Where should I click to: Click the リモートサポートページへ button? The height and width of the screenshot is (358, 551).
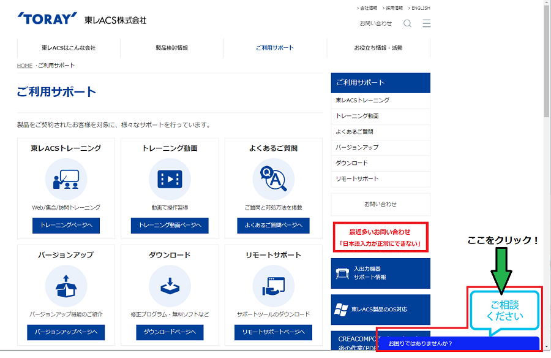click(x=274, y=332)
